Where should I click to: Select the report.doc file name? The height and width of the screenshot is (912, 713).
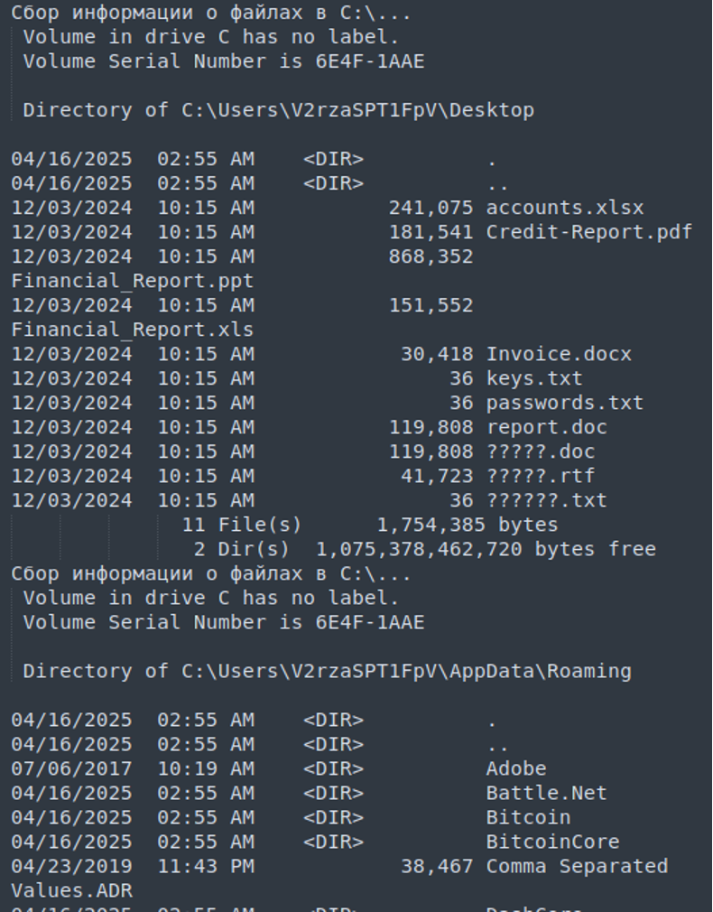pos(547,427)
